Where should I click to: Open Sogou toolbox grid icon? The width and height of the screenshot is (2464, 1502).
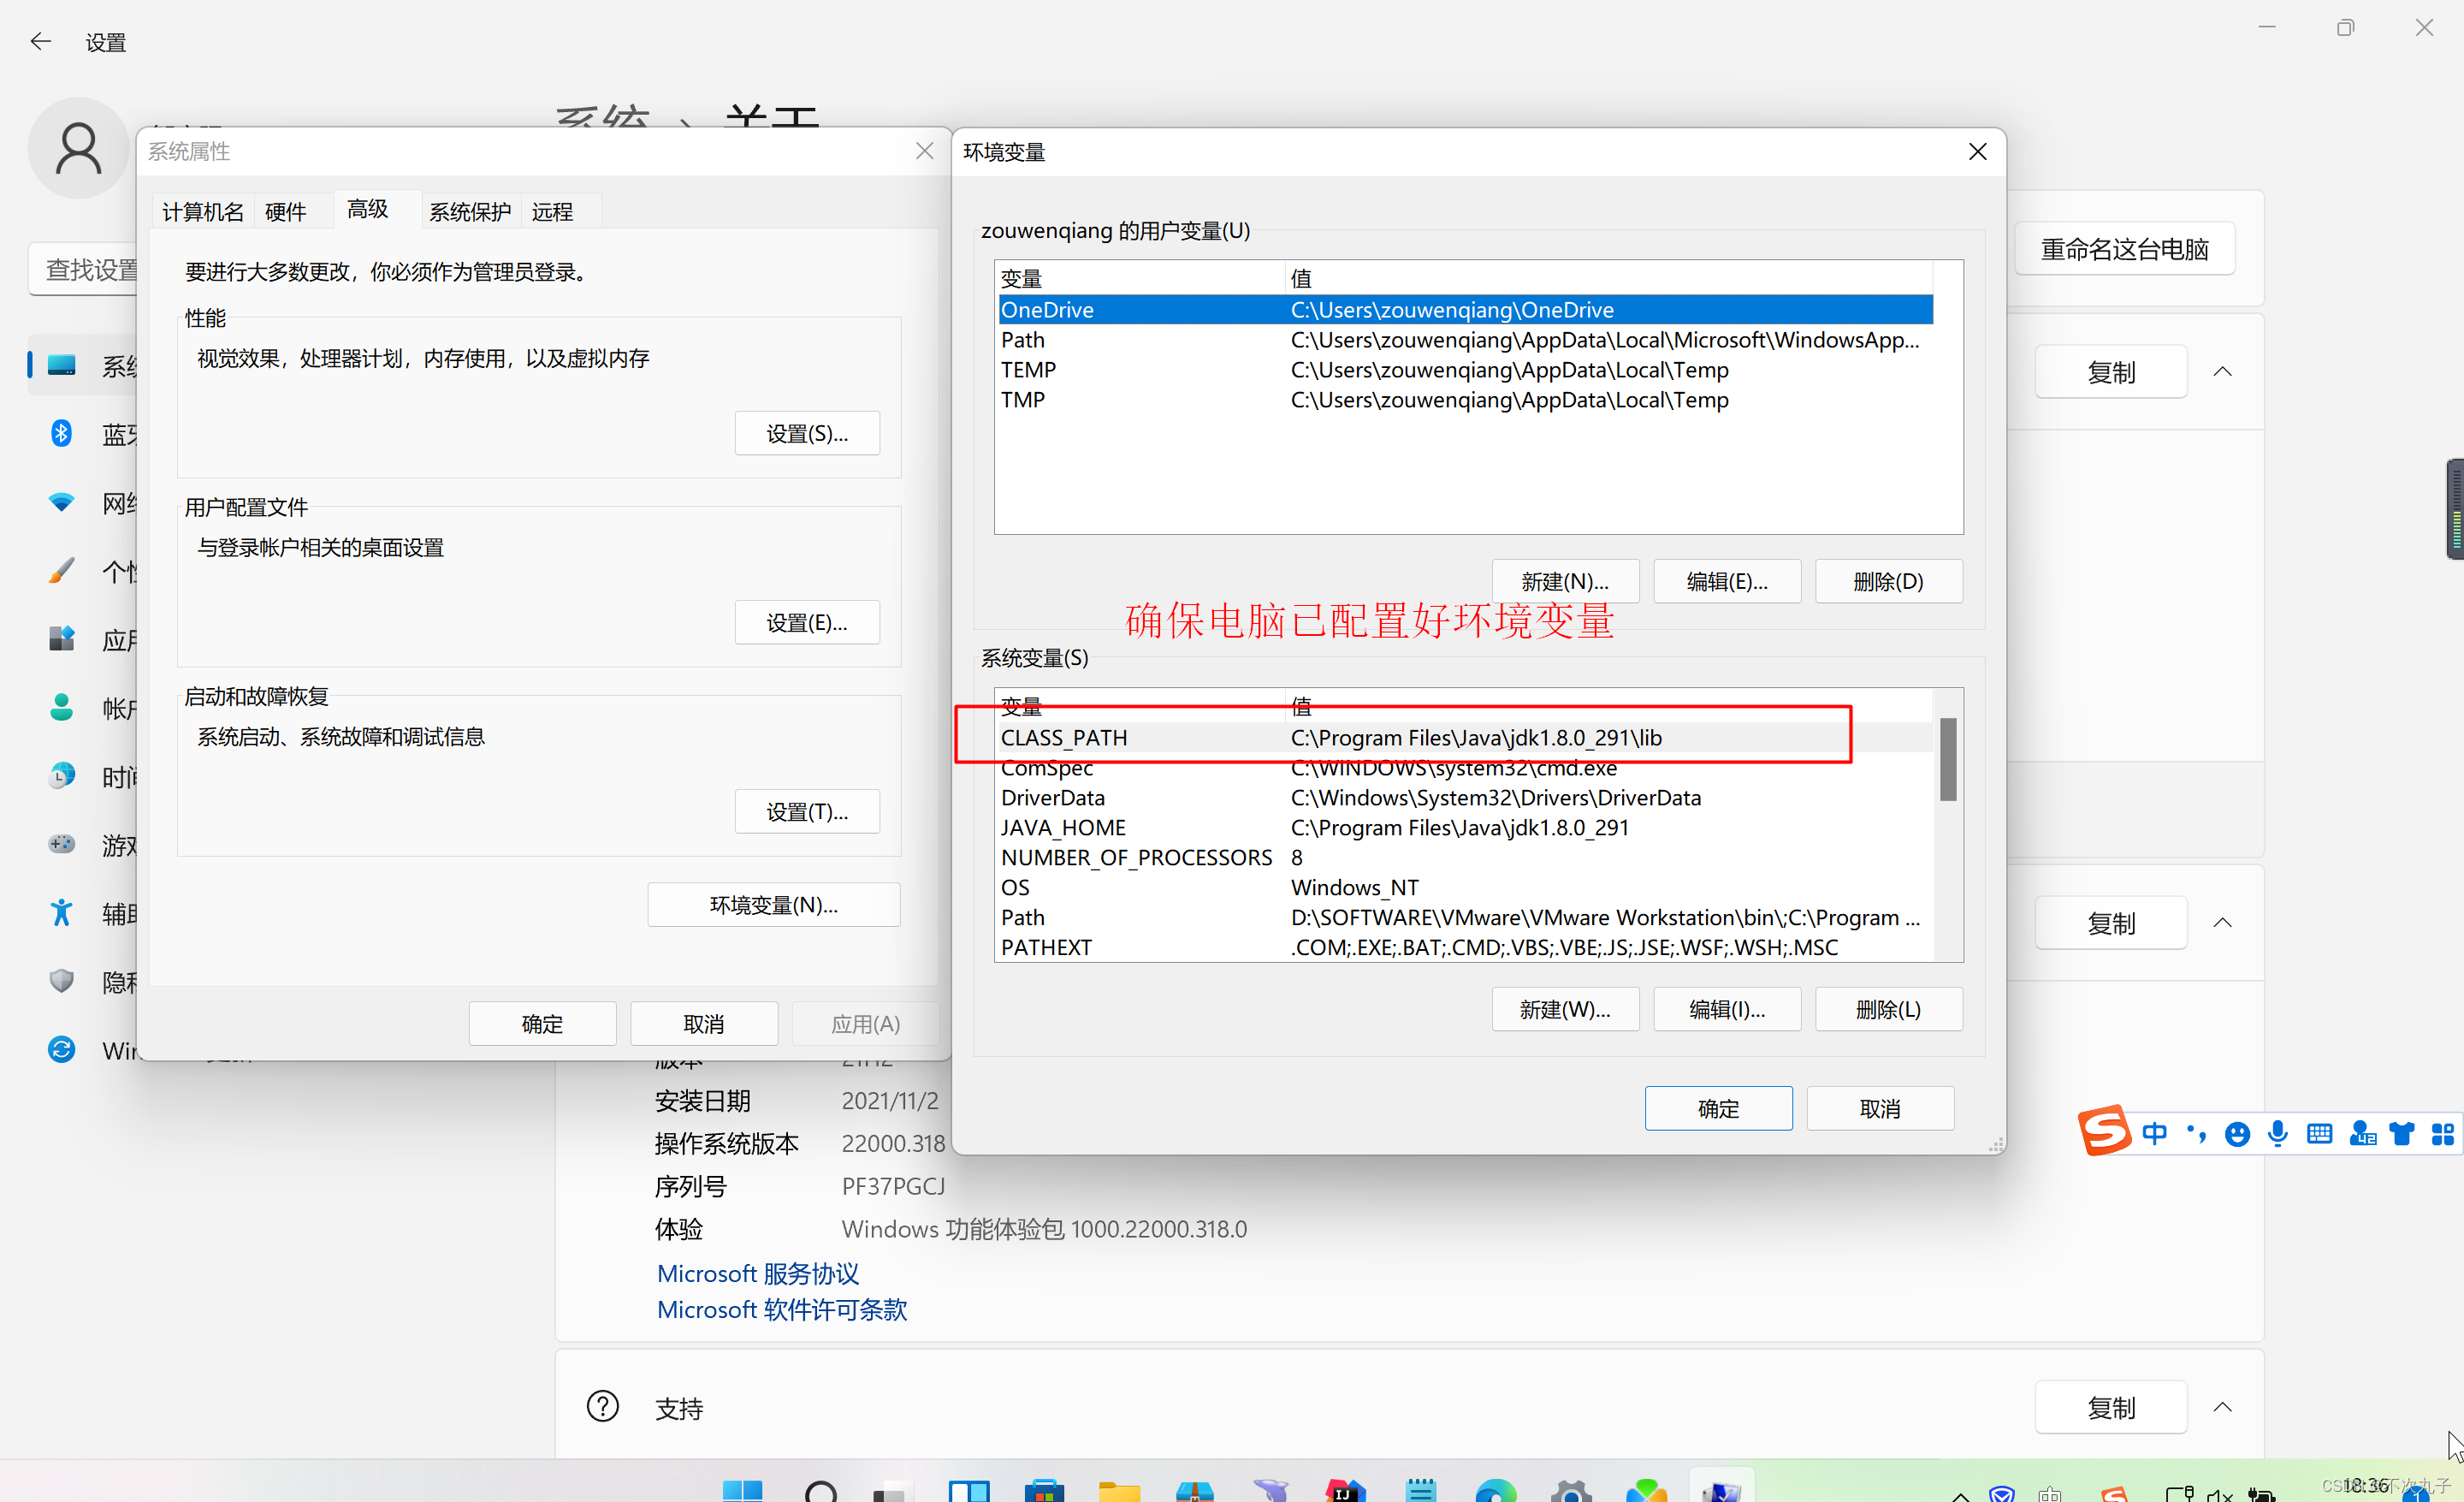(x=2442, y=1133)
